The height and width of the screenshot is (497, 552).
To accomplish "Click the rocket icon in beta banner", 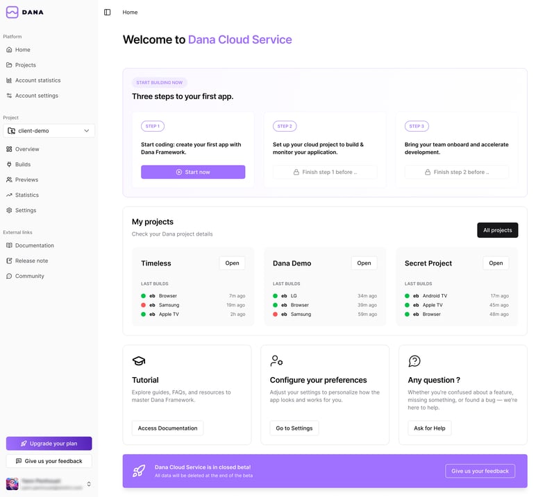I will (139, 471).
